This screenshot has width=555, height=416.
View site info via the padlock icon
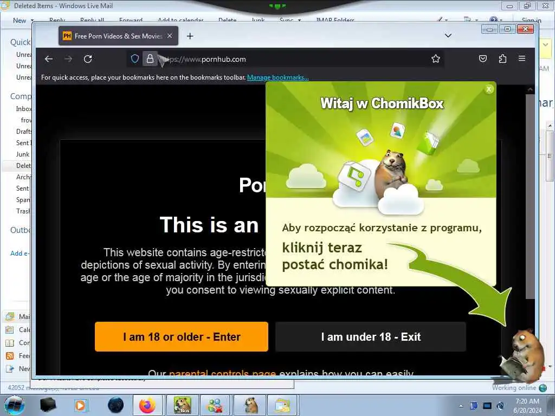pos(150,58)
